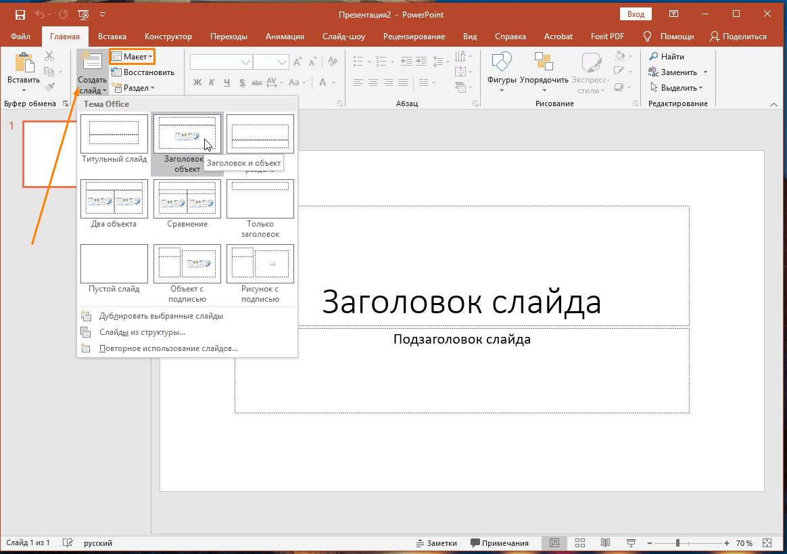Click the zoom slider handle
The width and height of the screenshot is (787, 554).
pyautogui.click(x=677, y=543)
